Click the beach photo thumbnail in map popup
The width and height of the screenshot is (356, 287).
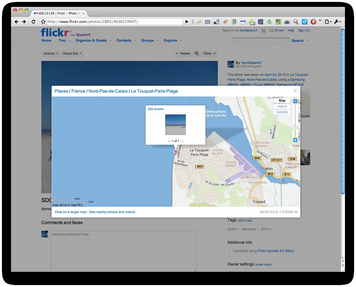pos(175,125)
